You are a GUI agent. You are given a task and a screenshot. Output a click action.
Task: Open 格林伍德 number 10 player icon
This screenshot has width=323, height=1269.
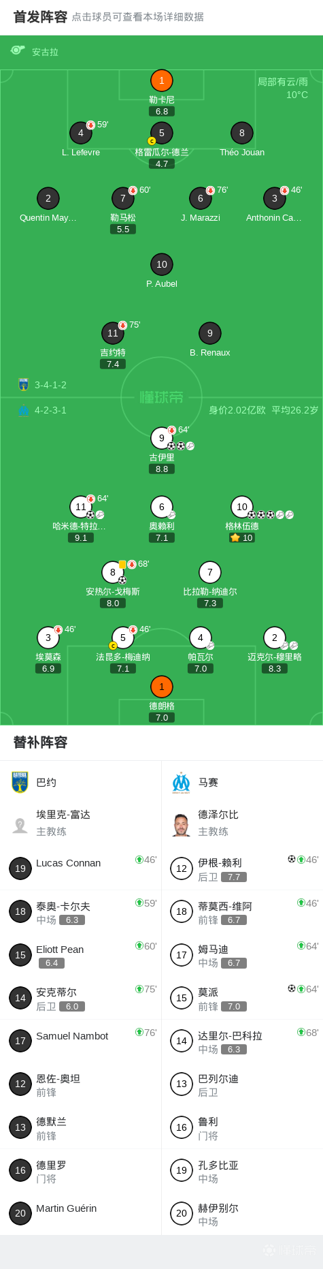pyautogui.click(x=241, y=506)
